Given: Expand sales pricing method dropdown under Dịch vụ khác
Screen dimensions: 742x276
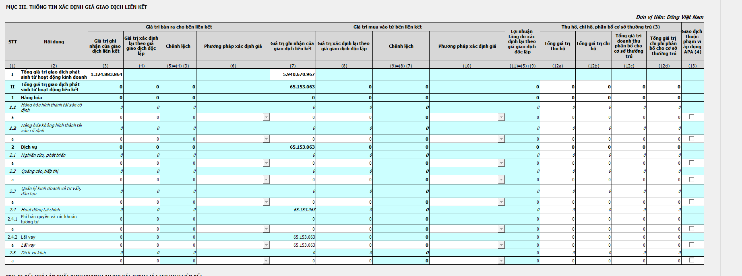Looking at the screenshot, I should click(x=266, y=261).
